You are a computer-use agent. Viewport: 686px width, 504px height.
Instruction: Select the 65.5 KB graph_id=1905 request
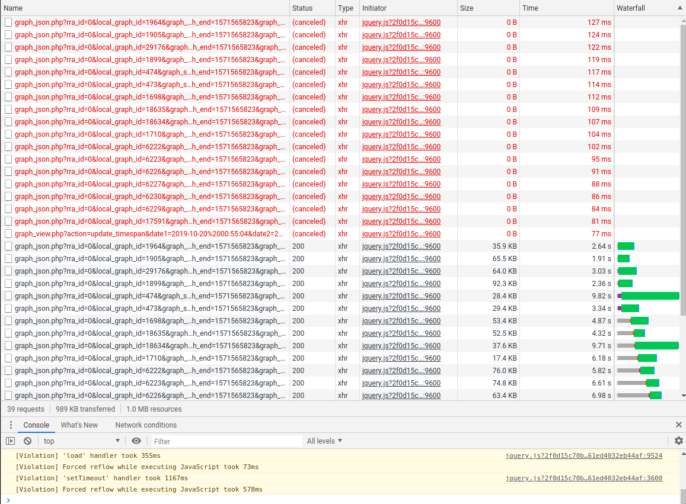coord(150,259)
